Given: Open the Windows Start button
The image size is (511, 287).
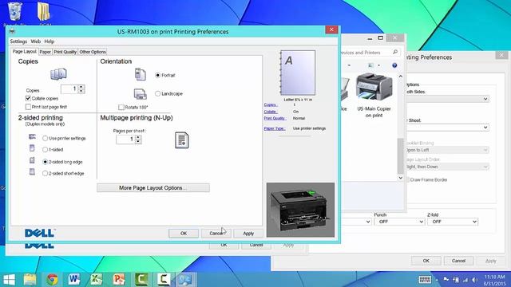Looking at the screenshot, I should (x=9, y=280).
